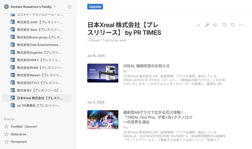Open the Permanent board

point(19,142)
